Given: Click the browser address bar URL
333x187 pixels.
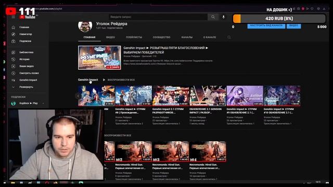Looking at the screenshot, I should pos(48,9).
